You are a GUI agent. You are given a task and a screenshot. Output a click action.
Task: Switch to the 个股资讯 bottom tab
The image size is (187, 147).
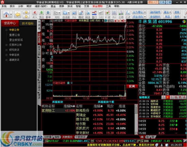click(81, 137)
